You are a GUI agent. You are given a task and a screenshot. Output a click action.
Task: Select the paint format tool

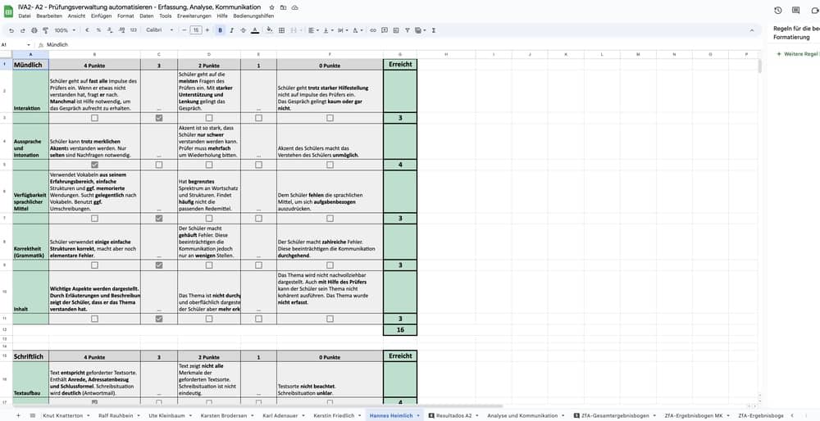click(43, 30)
